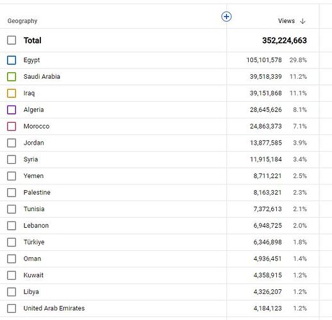Open the Lebanon geography link
Screen dimensions: 332x320
36,225
